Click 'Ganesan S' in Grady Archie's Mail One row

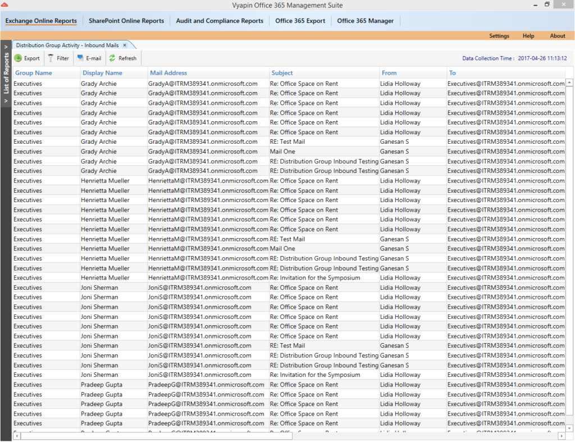[394, 152]
